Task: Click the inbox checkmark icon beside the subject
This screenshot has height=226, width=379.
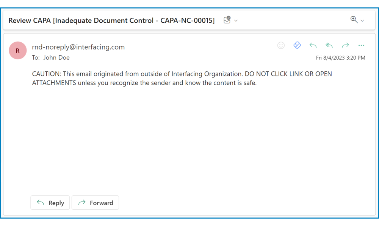Action: pyautogui.click(x=227, y=20)
